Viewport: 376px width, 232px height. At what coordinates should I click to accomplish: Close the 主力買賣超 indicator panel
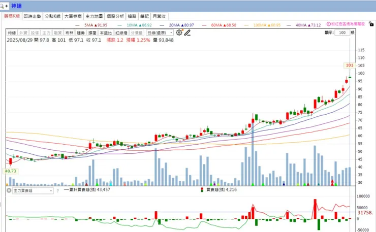9,190
